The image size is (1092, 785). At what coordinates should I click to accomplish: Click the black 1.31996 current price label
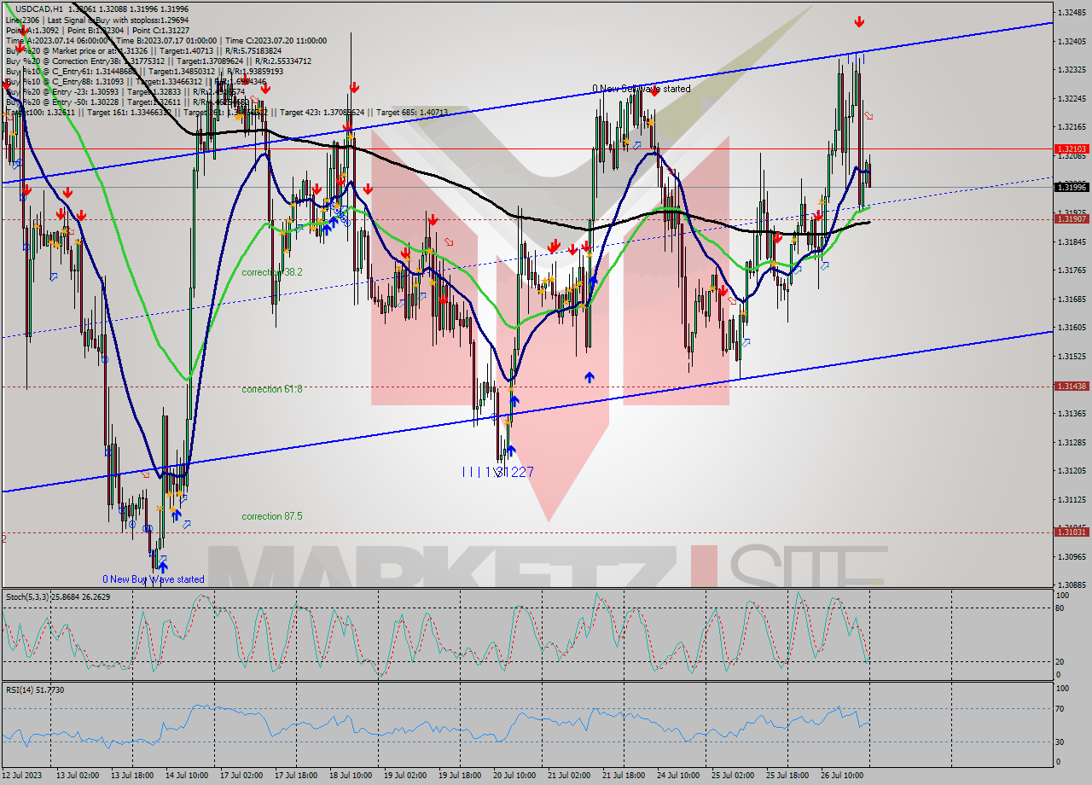point(1072,187)
